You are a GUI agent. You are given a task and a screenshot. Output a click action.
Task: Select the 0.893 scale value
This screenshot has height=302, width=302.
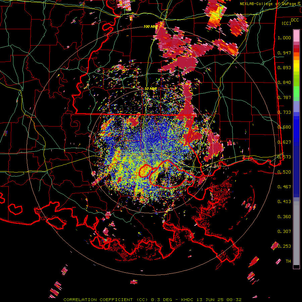coord(284,67)
